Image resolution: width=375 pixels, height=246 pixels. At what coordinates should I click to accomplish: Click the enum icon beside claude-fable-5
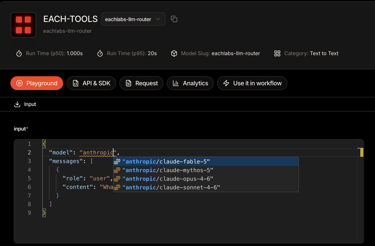coord(117,162)
